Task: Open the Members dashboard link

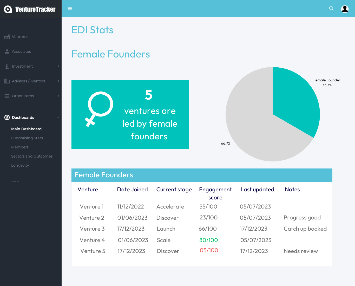Action: point(20,147)
